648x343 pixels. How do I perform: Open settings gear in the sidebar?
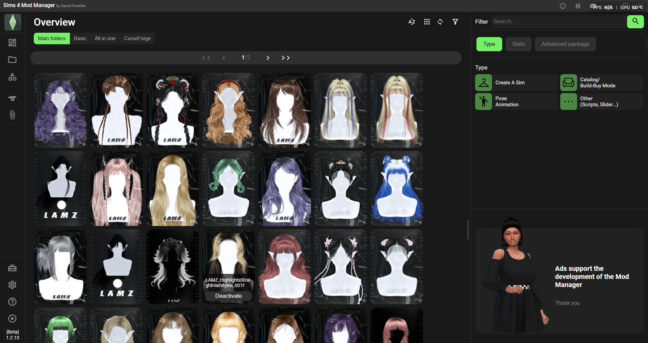pyautogui.click(x=12, y=285)
